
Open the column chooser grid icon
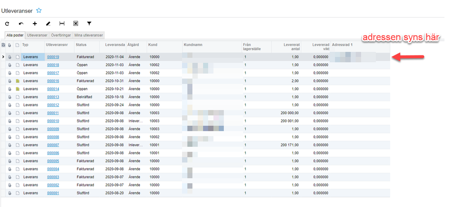[x=3, y=45]
